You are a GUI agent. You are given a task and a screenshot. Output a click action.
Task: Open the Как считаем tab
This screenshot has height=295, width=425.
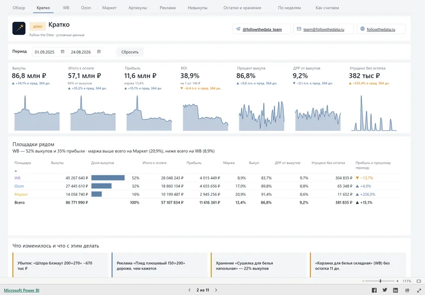(327, 8)
